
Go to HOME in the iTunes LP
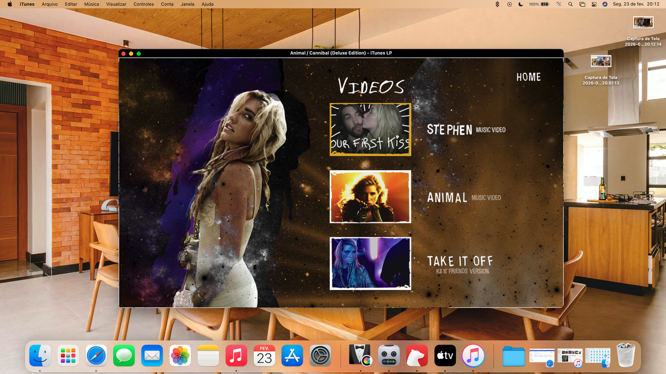coord(529,77)
